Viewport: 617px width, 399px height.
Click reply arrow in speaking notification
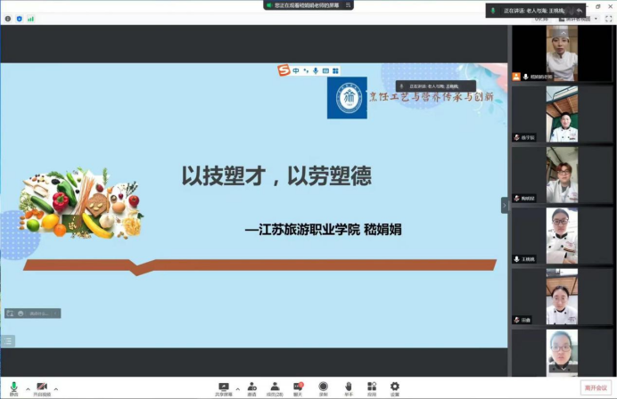tap(580, 11)
